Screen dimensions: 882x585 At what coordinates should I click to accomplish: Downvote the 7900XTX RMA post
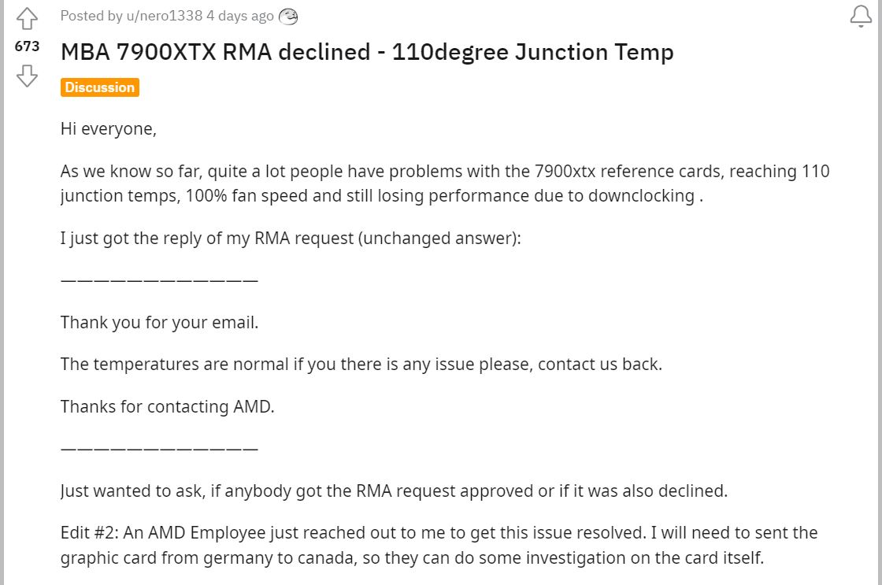[x=27, y=76]
